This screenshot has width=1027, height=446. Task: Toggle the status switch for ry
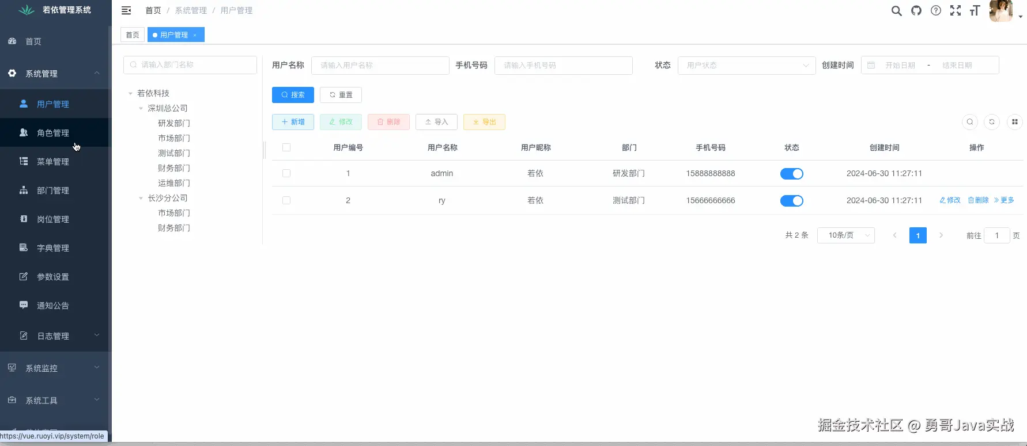point(792,201)
